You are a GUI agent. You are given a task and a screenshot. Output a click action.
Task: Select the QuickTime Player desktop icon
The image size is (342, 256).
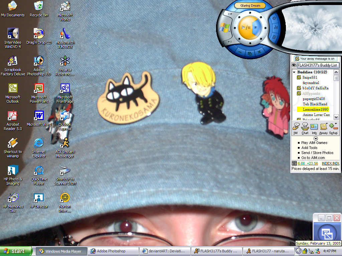click(x=39, y=175)
